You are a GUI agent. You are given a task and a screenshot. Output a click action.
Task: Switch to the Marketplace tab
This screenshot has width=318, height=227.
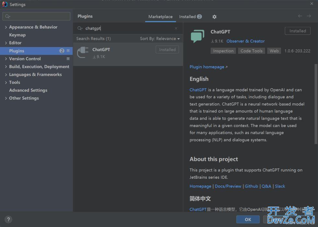[160, 17]
